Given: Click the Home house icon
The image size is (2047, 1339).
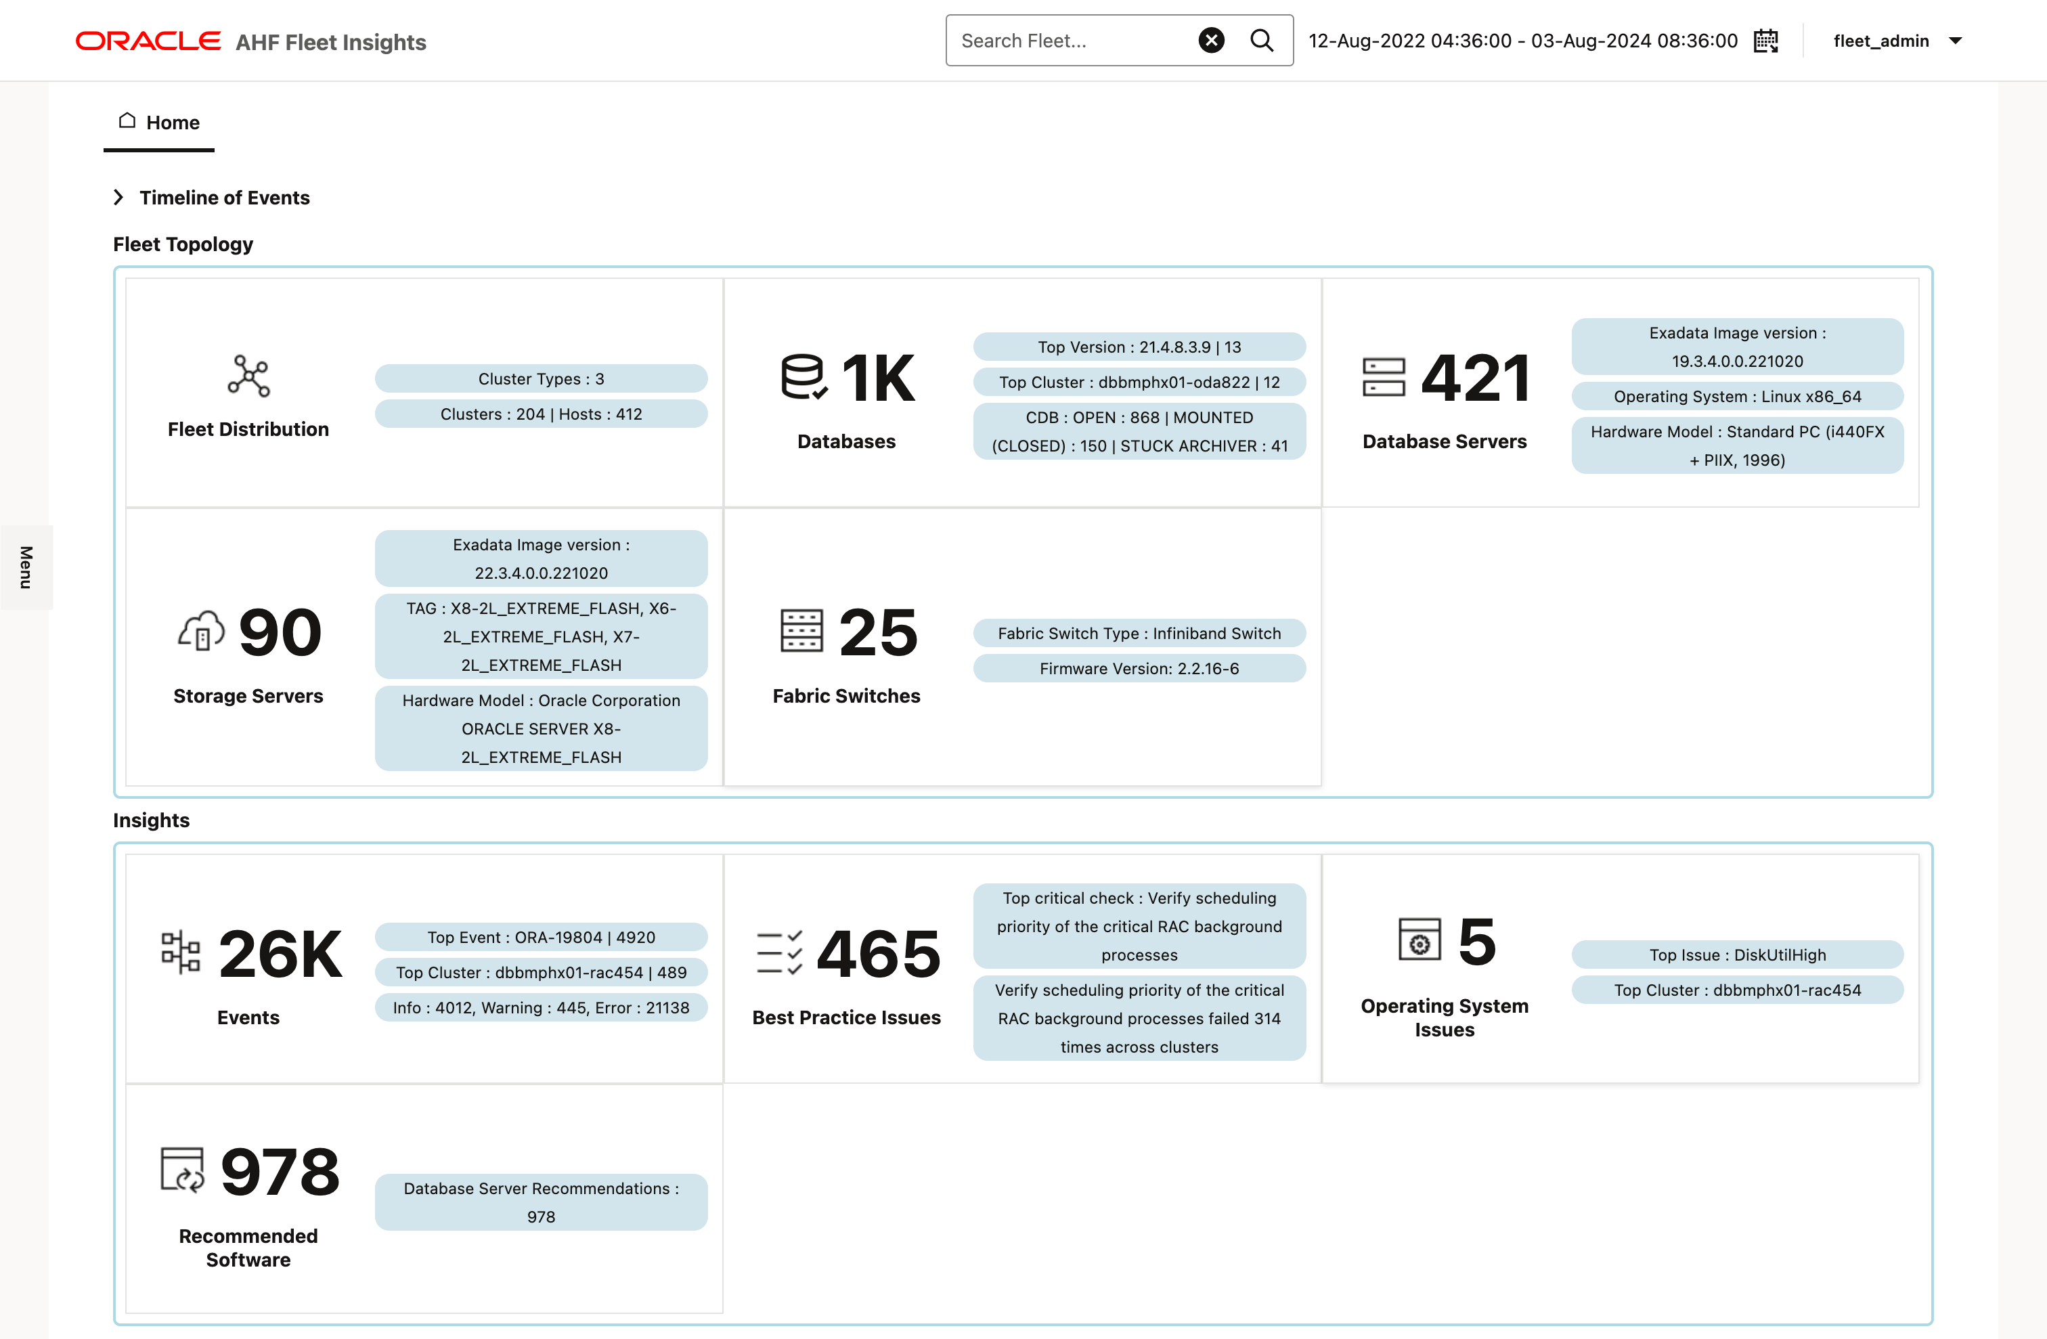Looking at the screenshot, I should [127, 120].
